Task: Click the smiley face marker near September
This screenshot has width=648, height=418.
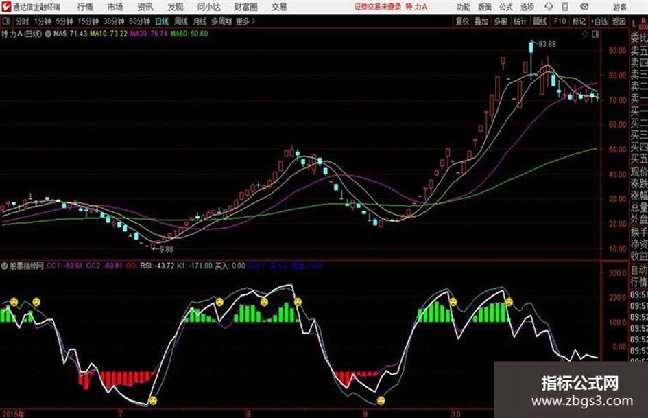Action: point(381,401)
